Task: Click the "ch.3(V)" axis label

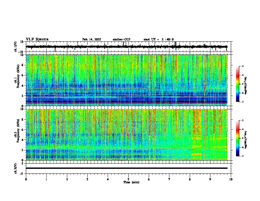Action: [x=16, y=168]
